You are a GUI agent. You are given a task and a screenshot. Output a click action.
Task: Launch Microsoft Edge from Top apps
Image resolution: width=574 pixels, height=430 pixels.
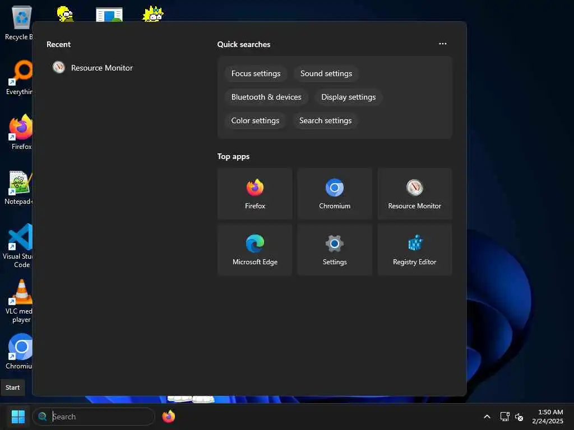pos(255,250)
